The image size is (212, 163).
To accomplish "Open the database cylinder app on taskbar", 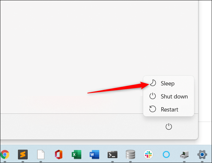I will (130, 154).
